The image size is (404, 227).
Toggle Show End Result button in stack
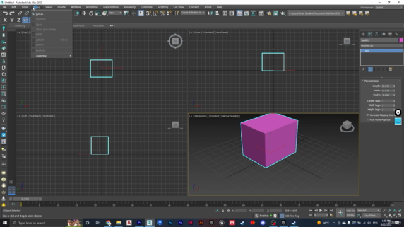371,69
